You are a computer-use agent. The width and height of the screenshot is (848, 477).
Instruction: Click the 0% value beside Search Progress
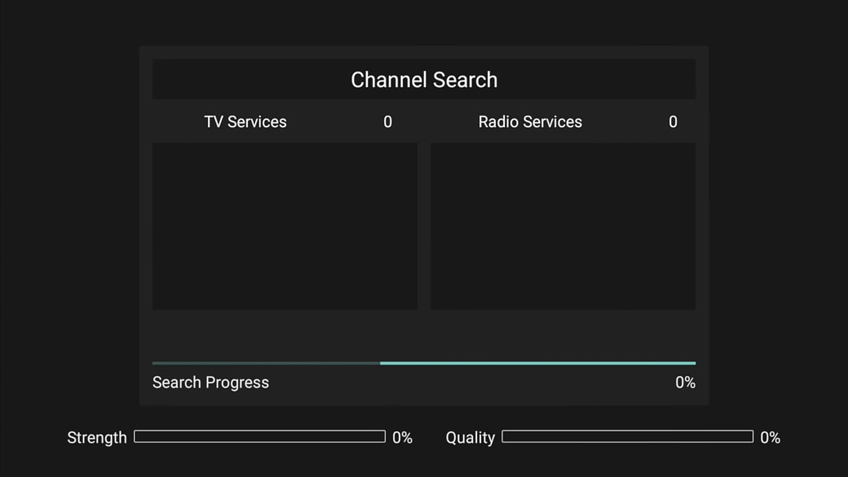(x=685, y=382)
